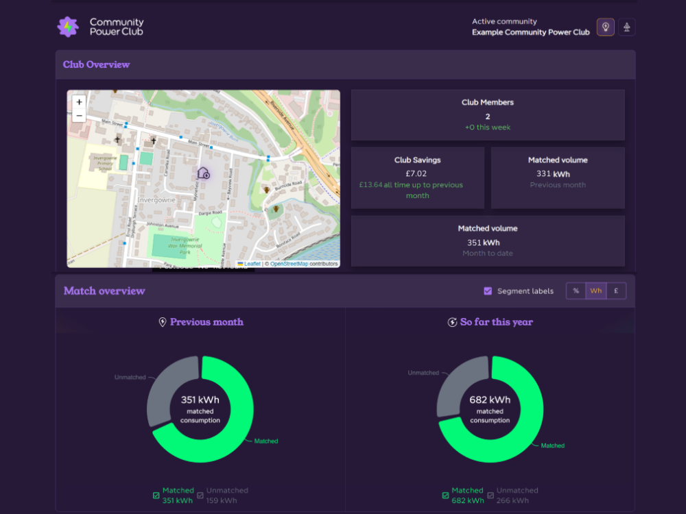
Task: Switch match overview to pounds view
Action: pyautogui.click(x=616, y=291)
